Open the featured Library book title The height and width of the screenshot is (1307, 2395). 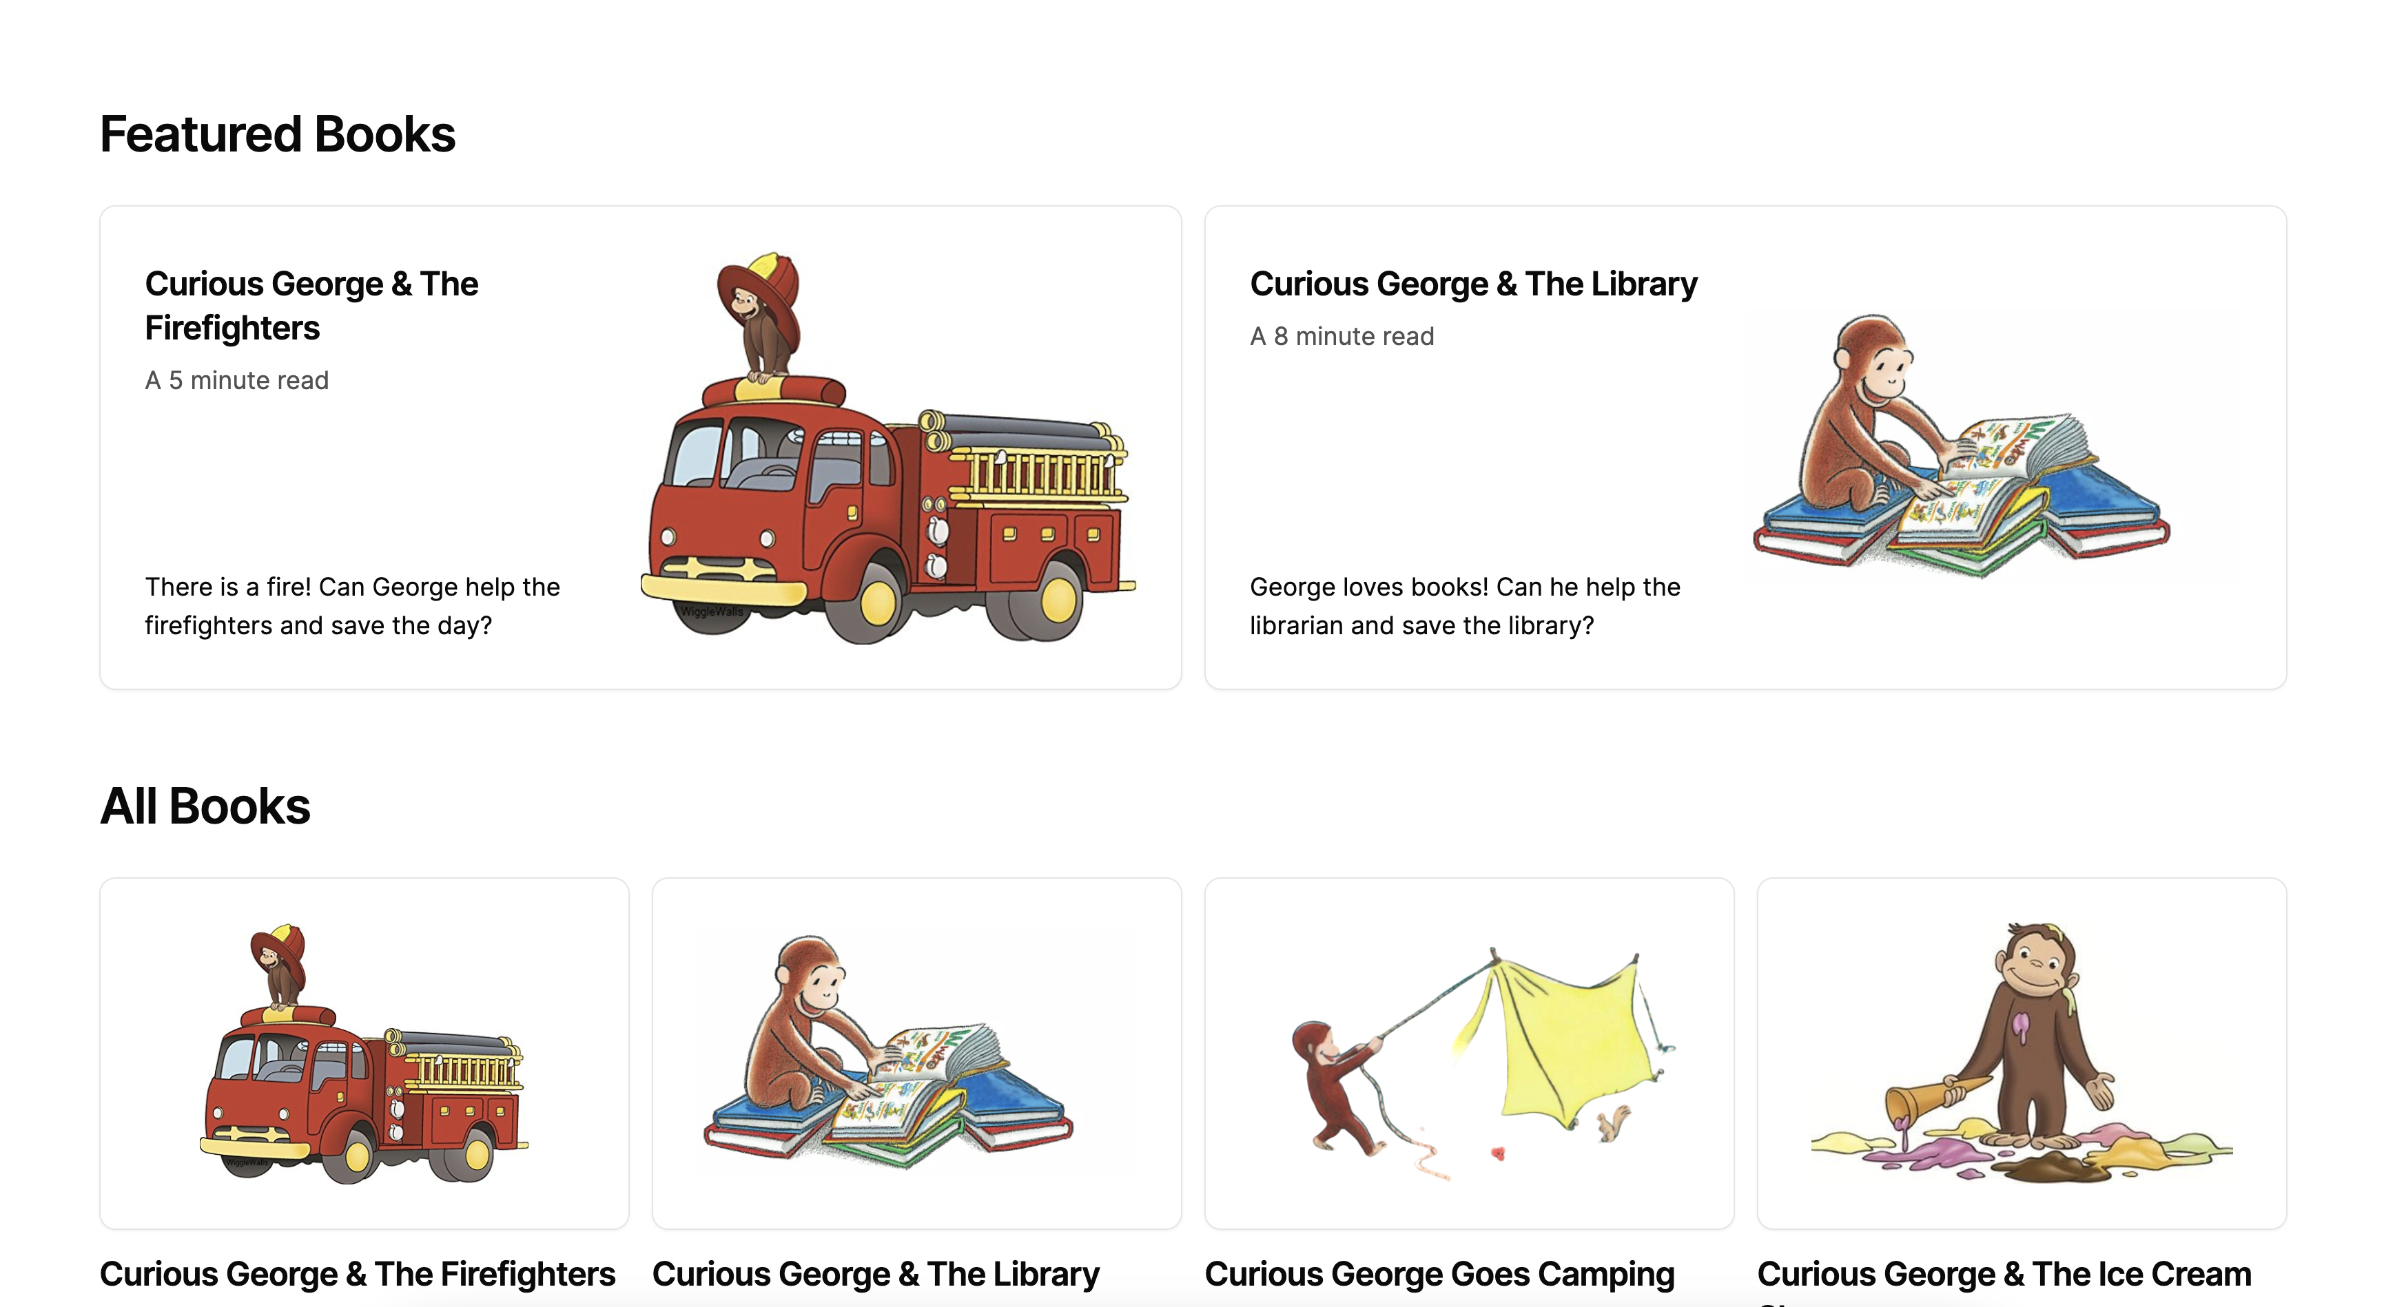(x=1474, y=283)
